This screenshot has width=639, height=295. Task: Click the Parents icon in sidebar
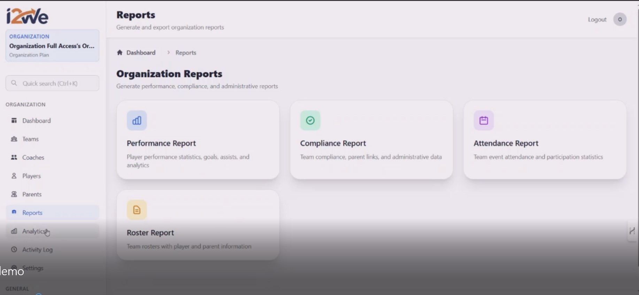[x=14, y=194]
